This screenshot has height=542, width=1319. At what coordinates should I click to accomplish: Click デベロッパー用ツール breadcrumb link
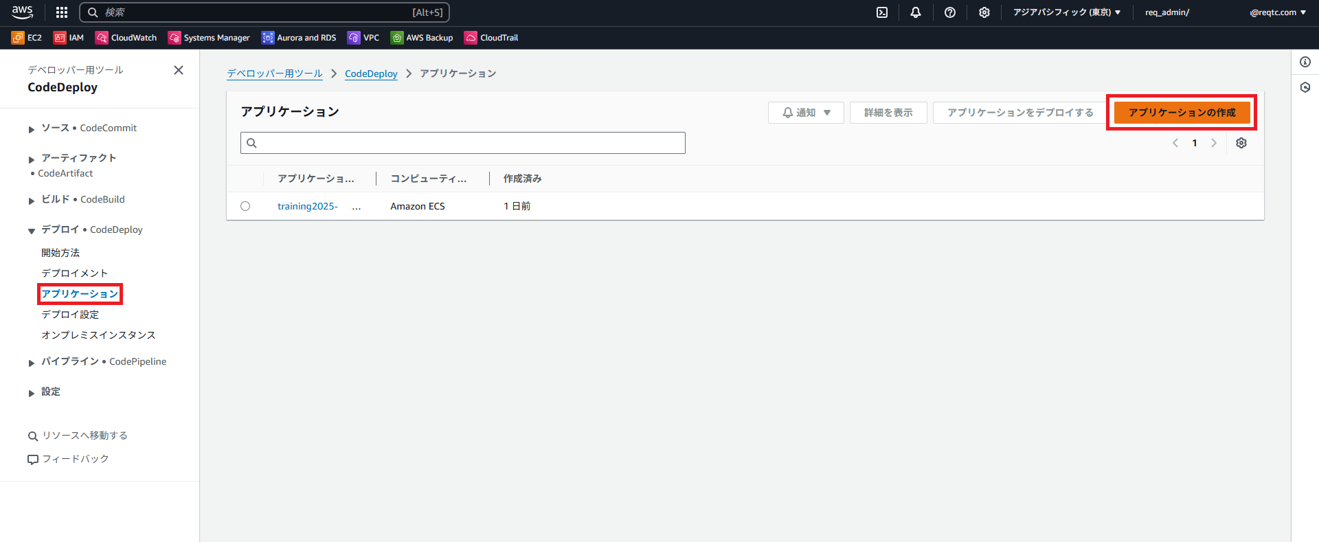(275, 74)
